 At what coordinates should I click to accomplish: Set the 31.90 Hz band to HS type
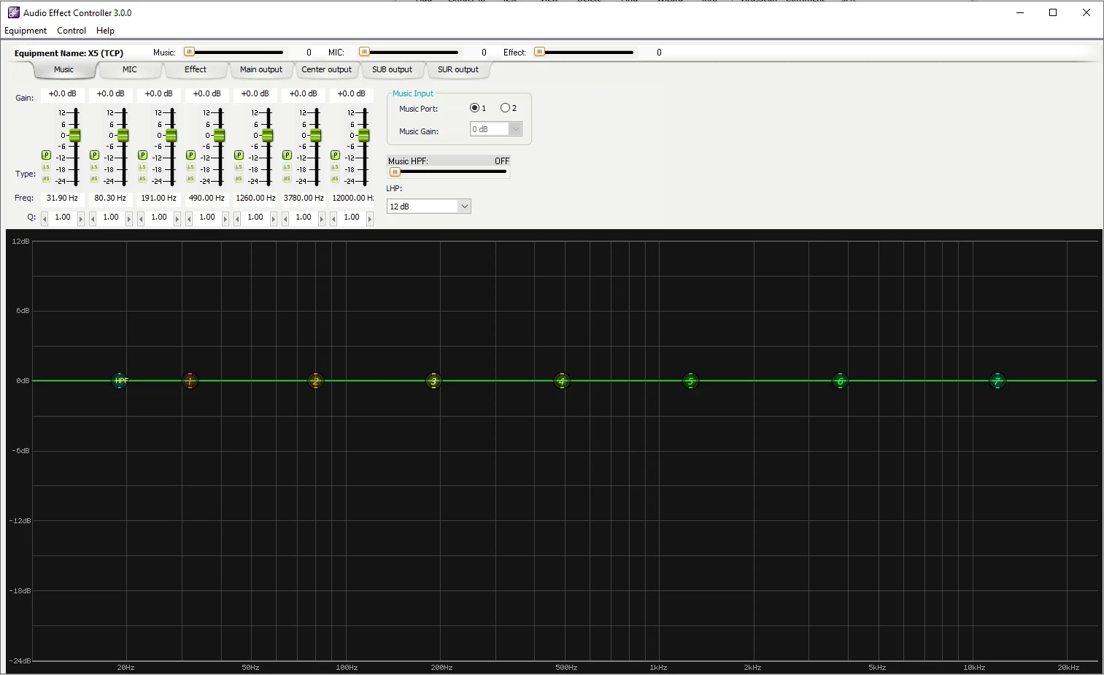(x=46, y=179)
